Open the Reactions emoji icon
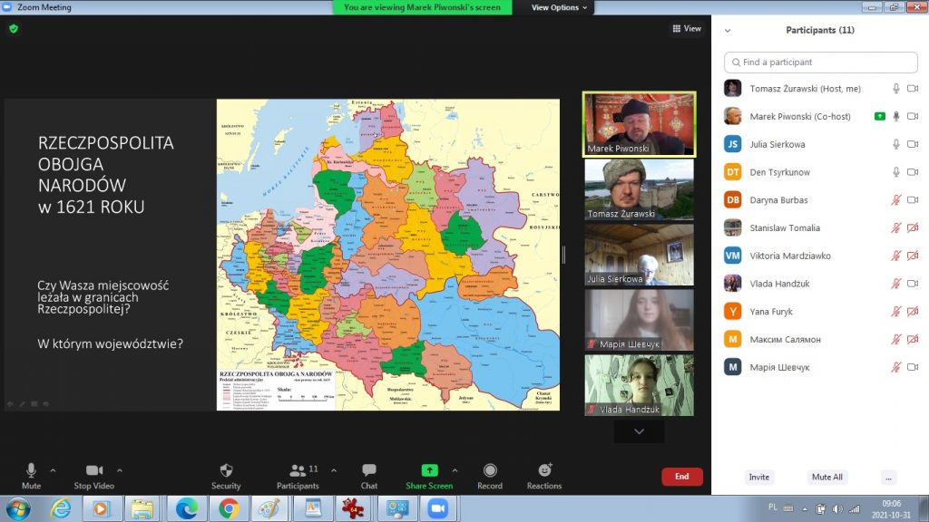 [544, 470]
